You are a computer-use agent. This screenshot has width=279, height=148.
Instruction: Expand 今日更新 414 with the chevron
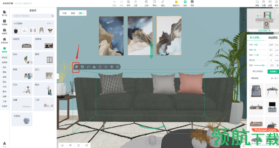coord(52,24)
